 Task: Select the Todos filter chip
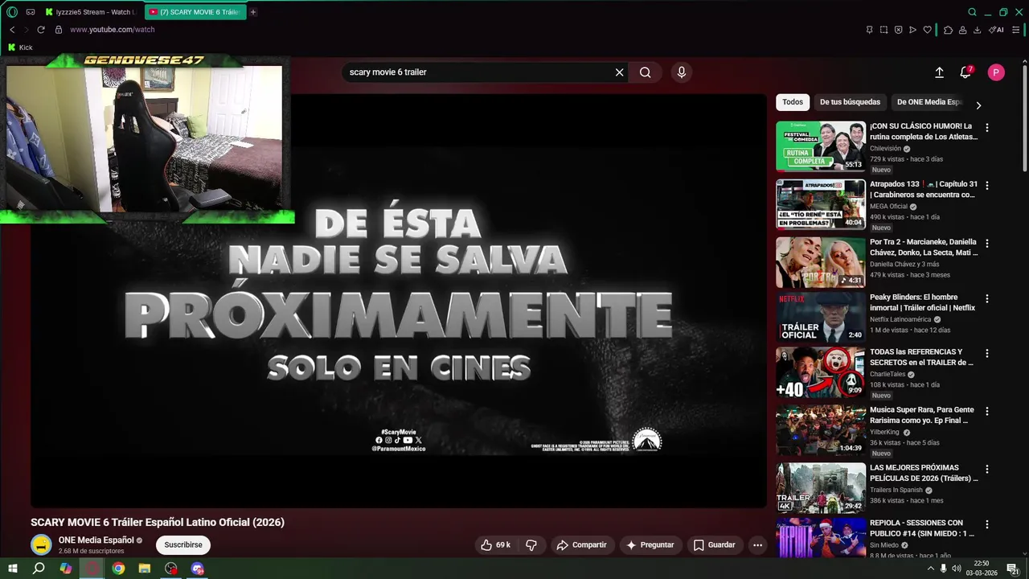793,102
